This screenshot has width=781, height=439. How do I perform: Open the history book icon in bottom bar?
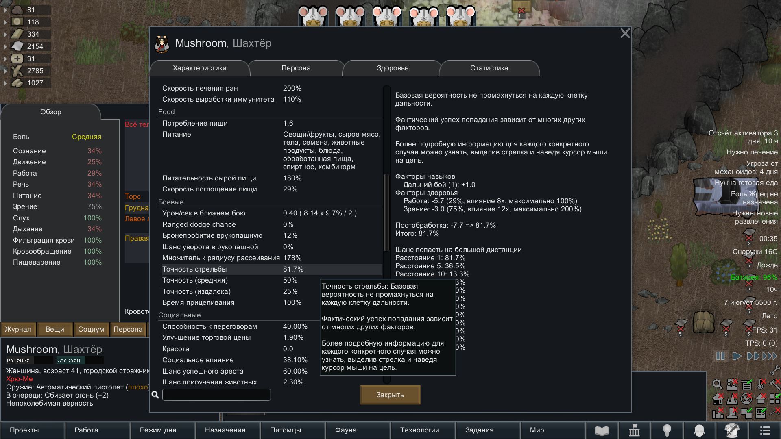coord(602,430)
